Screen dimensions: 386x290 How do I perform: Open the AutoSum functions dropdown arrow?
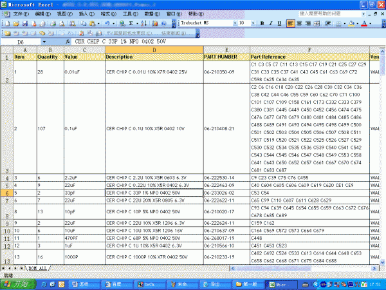pyautogui.click(x=137, y=23)
